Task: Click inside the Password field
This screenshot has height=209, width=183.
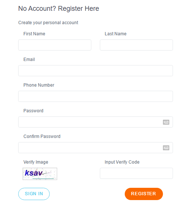Action: click(95, 122)
